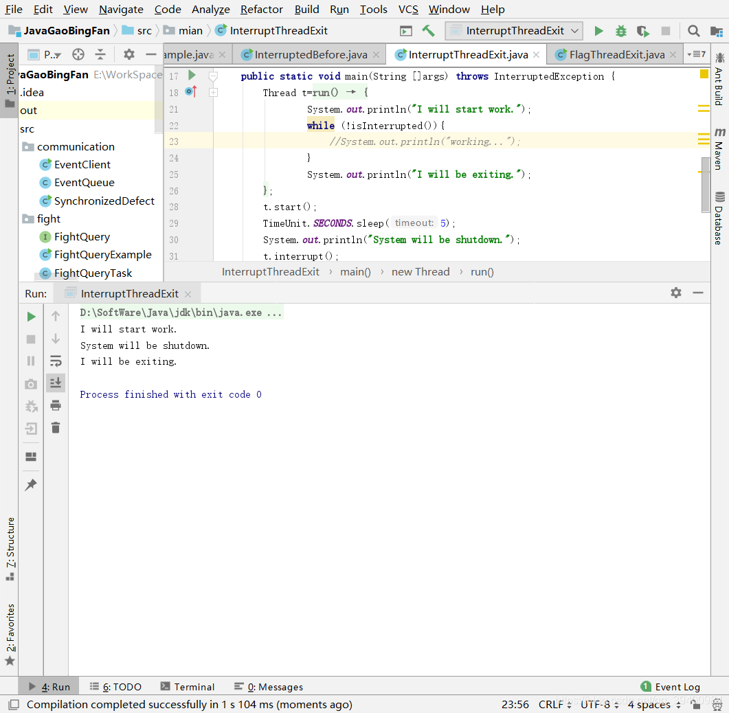Click the up-the-stack-trace arrow in Run panel
Viewport: 729px width, 713px height.
point(56,317)
